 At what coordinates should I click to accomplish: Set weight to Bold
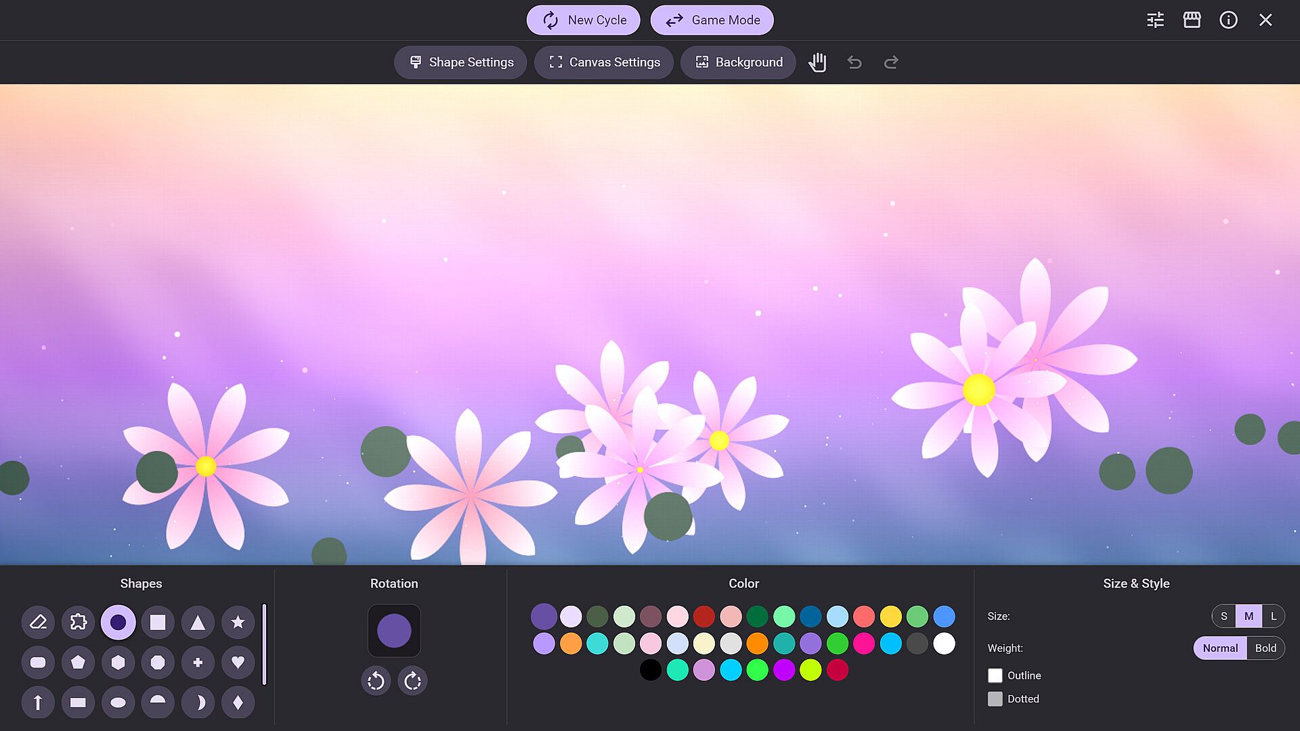(x=1265, y=648)
